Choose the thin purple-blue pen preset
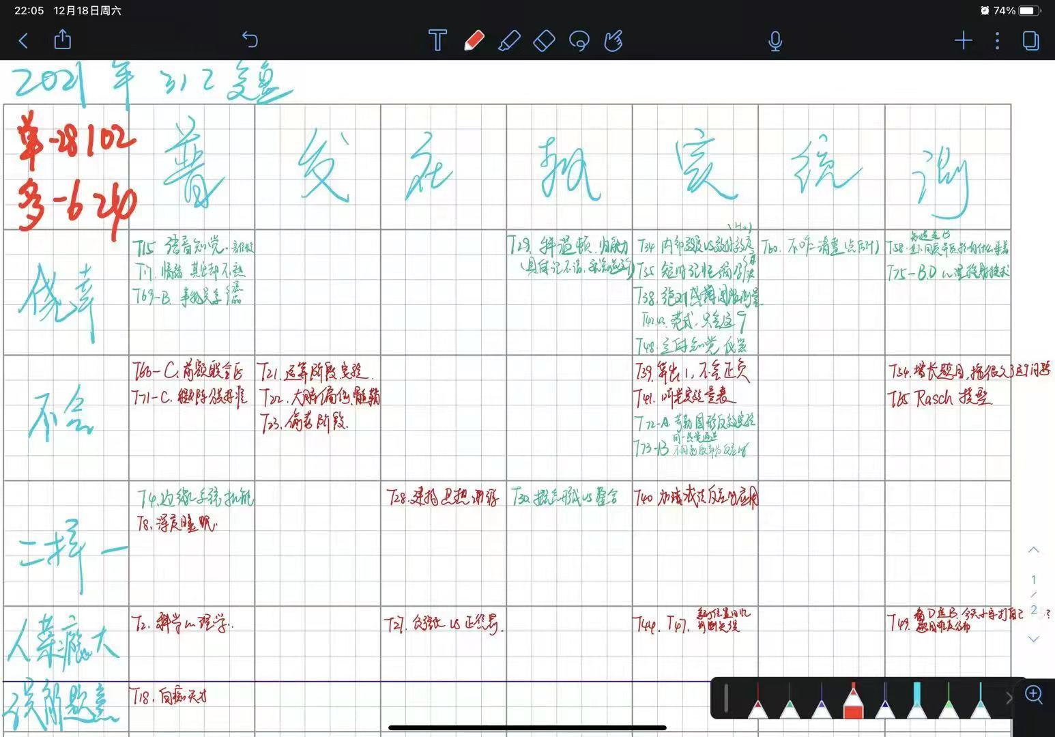 (821, 700)
